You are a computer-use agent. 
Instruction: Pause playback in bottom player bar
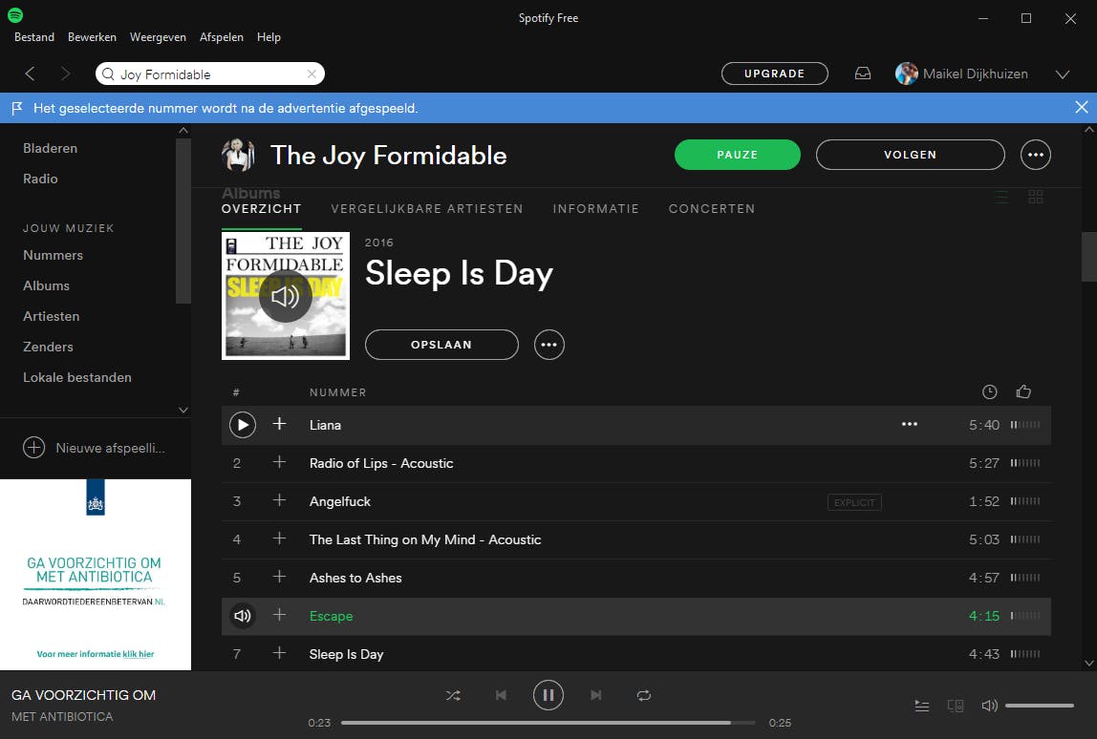point(548,695)
